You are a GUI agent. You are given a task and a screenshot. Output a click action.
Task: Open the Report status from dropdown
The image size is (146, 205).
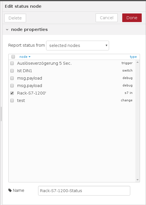coord(78,46)
